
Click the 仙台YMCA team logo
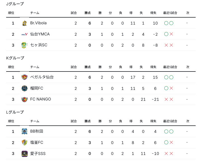pyautogui.click(x=24, y=34)
